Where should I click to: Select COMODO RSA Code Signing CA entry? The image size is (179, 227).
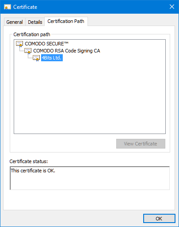coord(67,51)
